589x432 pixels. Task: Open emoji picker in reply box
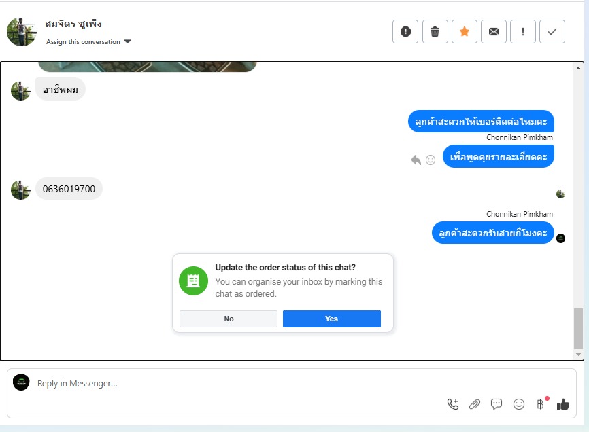(x=519, y=404)
